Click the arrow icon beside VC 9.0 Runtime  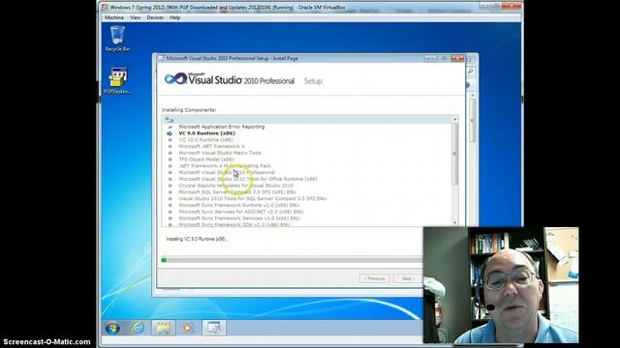click(170, 133)
